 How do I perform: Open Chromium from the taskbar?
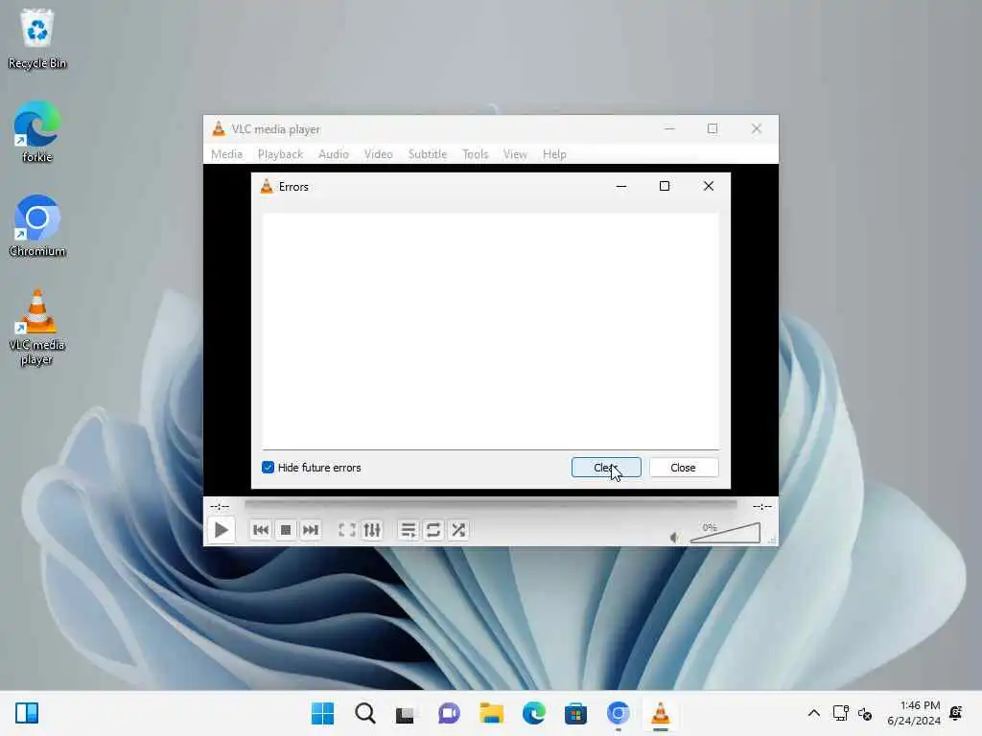[x=619, y=713]
